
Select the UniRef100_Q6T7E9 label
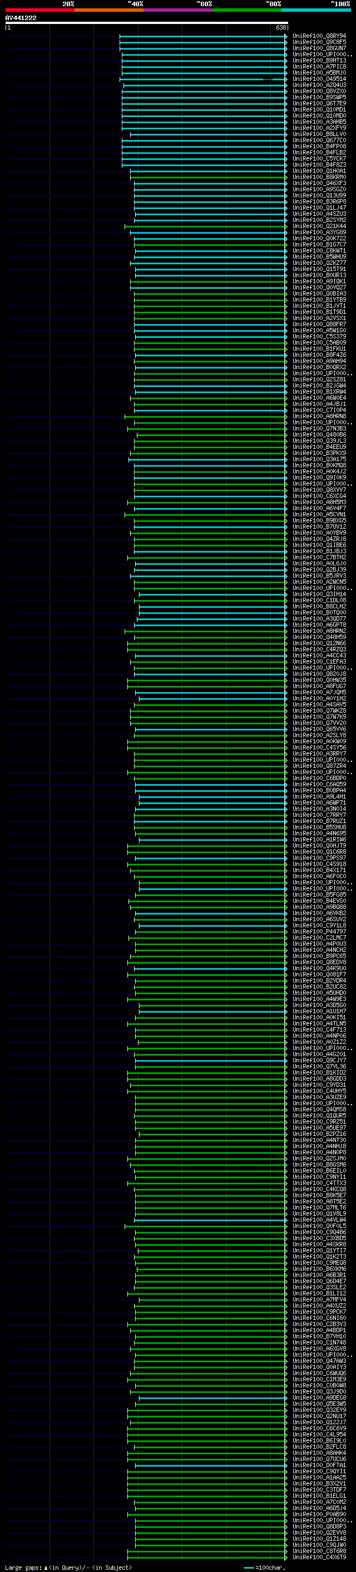pos(319,104)
